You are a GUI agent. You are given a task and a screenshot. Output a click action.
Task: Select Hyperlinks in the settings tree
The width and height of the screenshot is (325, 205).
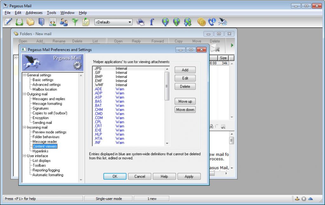tap(40, 151)
